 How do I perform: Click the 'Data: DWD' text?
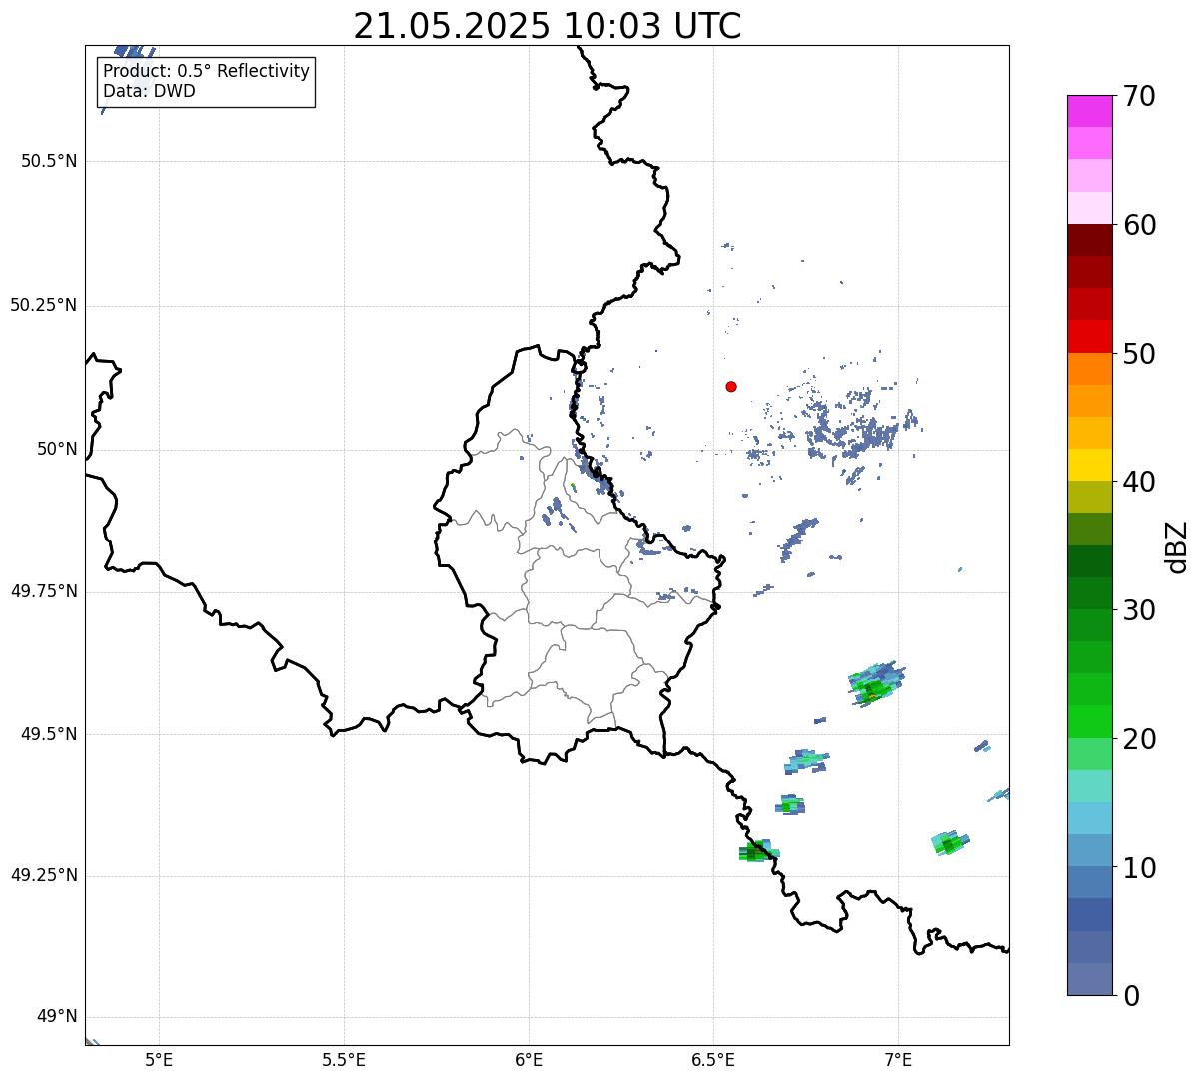pos(149,91)
